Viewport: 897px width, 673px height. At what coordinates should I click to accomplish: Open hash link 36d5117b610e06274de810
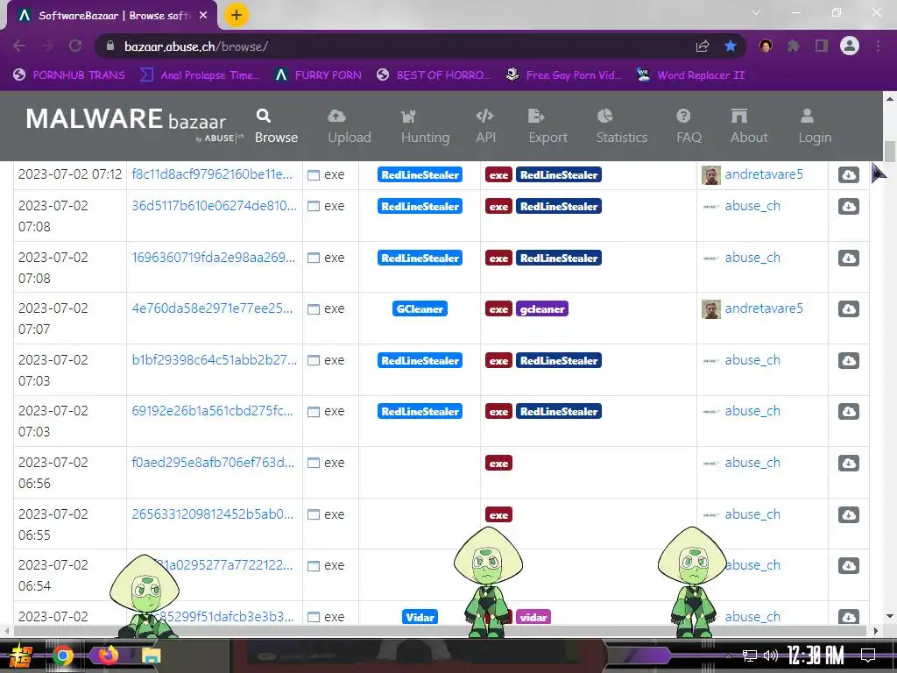214,205
